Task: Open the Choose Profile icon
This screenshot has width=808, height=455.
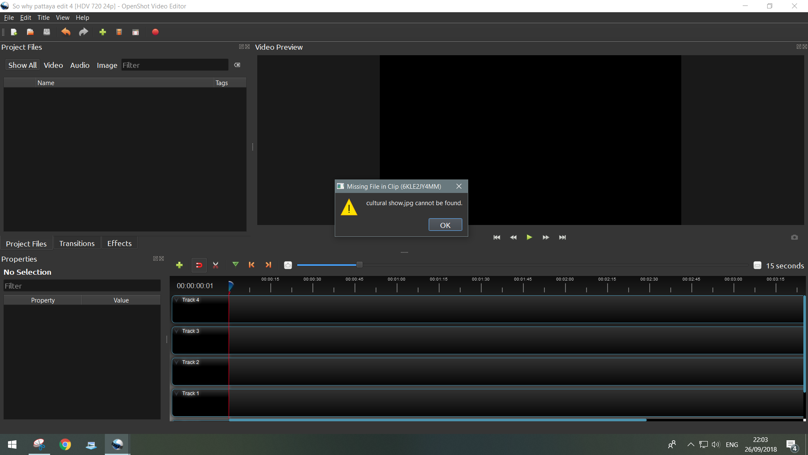Action: point(119,32)
